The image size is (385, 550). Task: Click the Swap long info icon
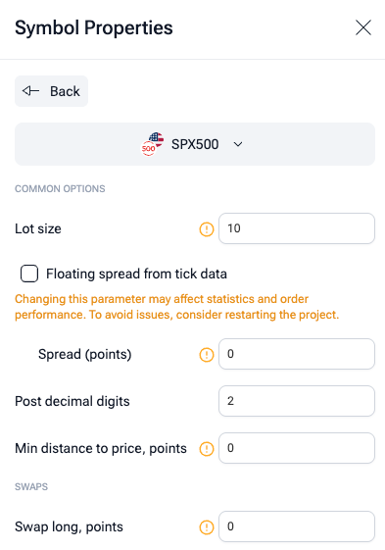point(207,526)
